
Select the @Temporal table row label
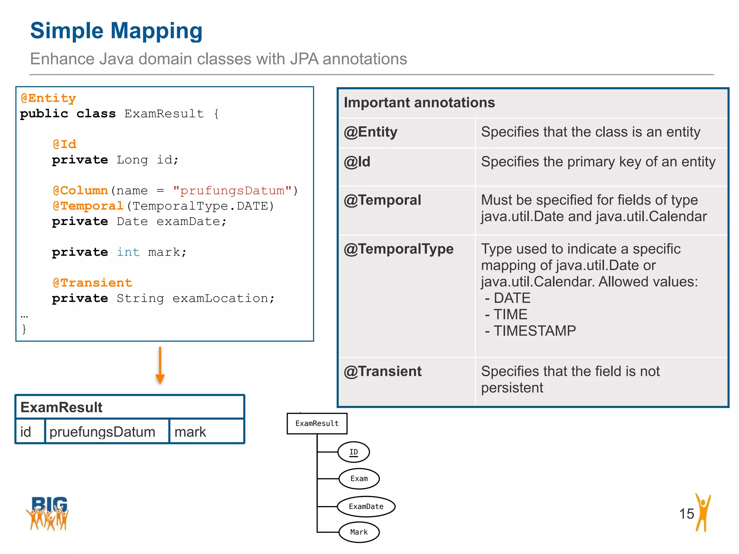(382, 200)
